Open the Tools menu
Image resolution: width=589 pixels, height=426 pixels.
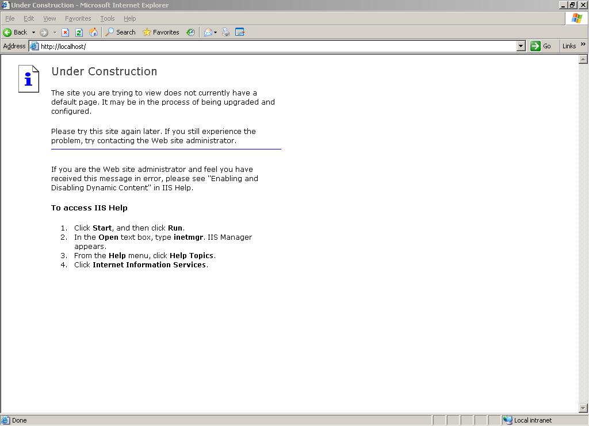[107, 18]
